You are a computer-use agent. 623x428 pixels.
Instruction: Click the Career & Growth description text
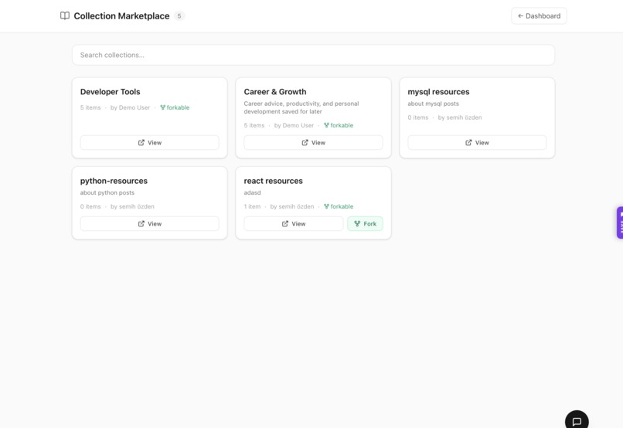[301, 107]
